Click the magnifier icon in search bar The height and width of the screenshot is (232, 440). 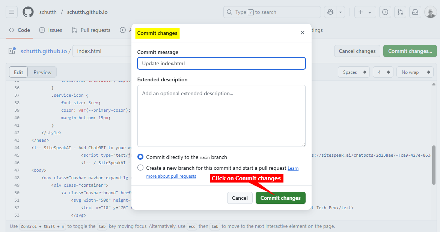tap(229, 12)
